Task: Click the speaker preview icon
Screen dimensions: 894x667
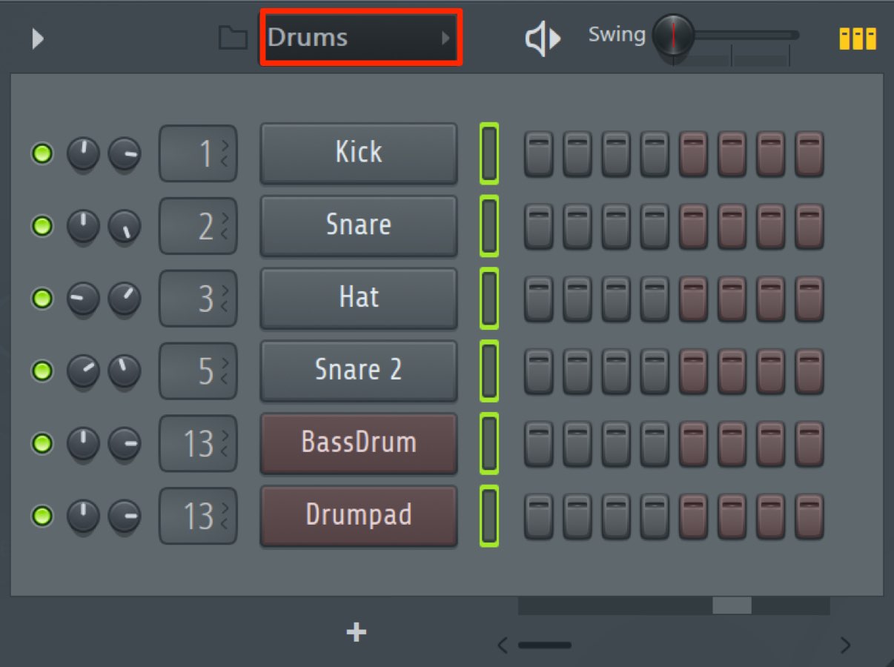Action: (543, 39)
